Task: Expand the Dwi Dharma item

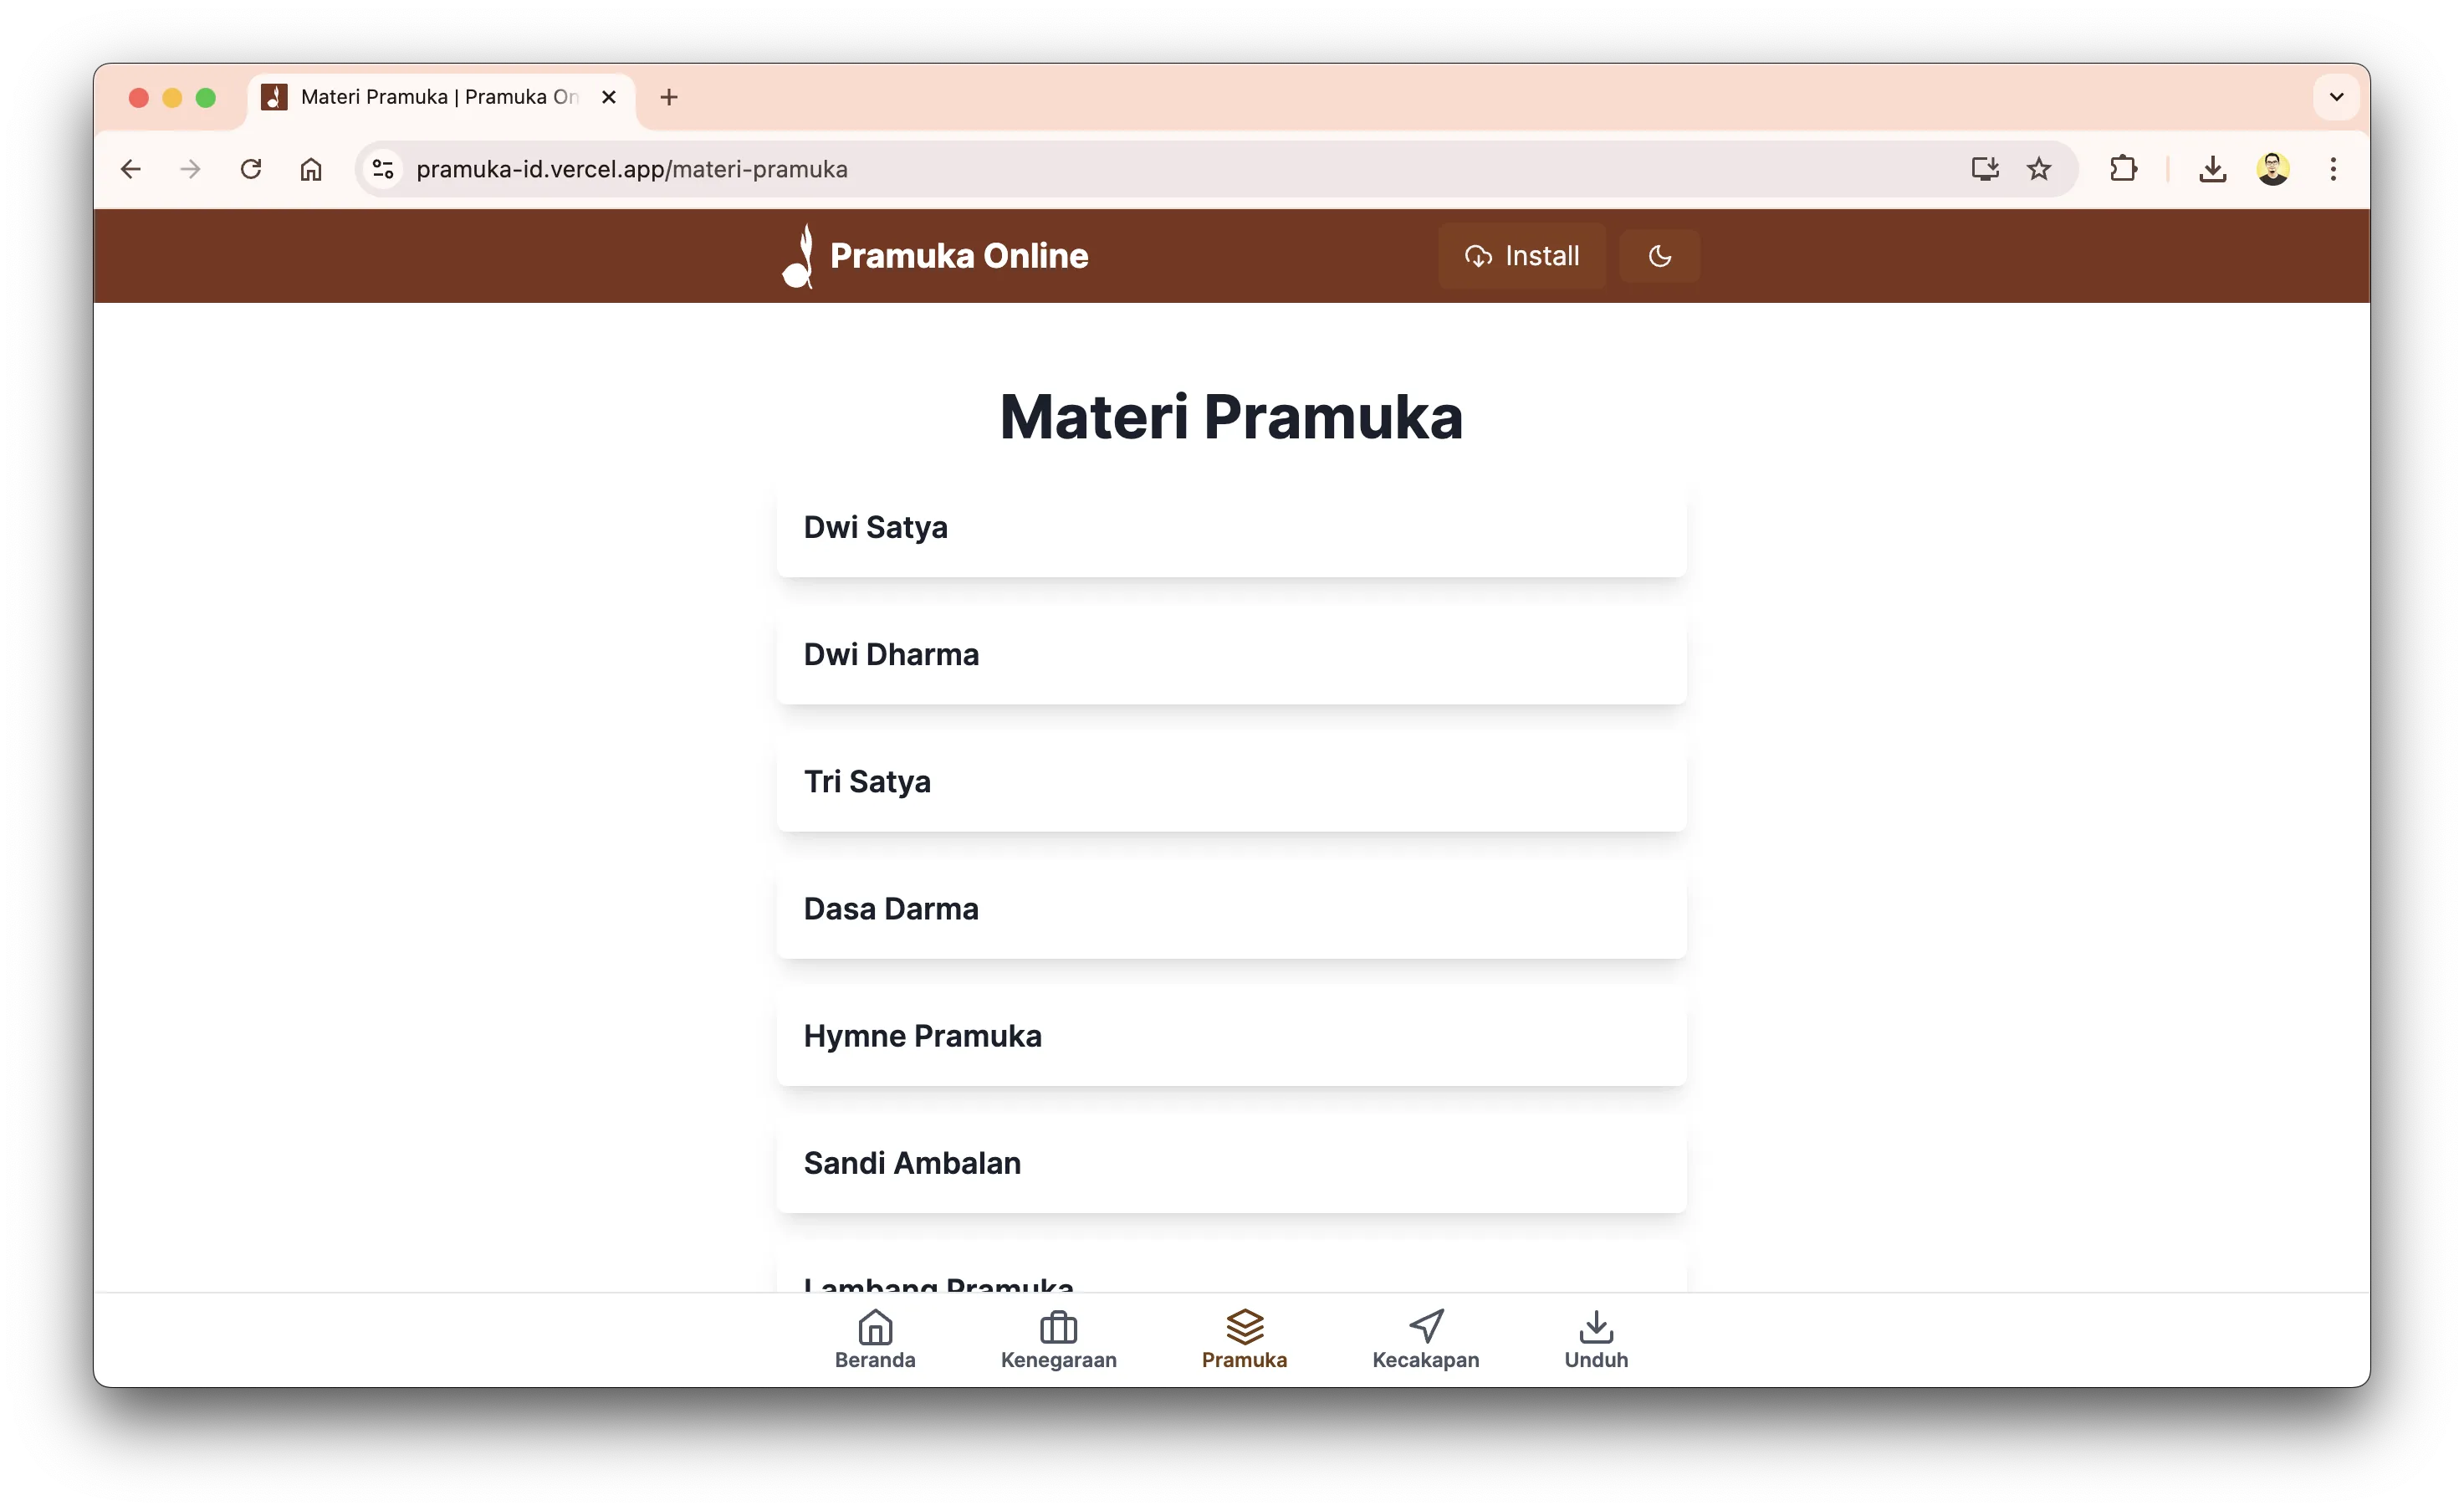Action: [1231, 654]
